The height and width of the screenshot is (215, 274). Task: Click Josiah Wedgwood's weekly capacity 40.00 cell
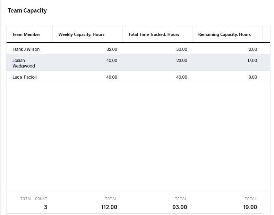pyautogui.click(x=112, y=61)
